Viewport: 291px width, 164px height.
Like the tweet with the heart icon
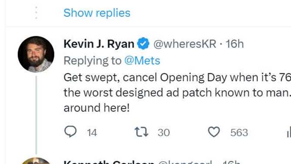pyautogui.click(x=214, y=132)
